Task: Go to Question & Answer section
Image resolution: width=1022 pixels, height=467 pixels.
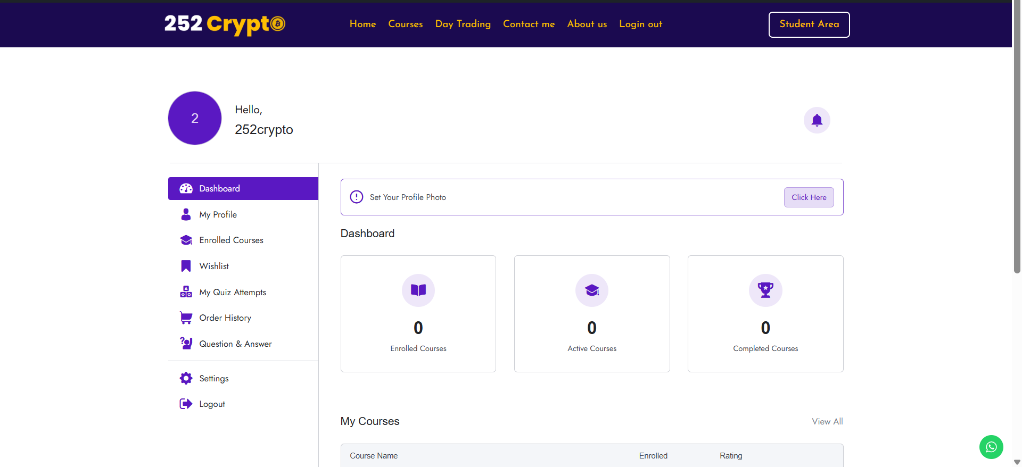Action: click(235, 344)
